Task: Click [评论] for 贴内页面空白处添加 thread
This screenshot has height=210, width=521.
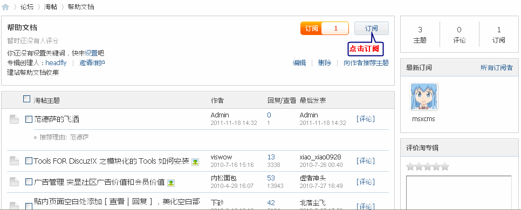Action: click(366, 206)
